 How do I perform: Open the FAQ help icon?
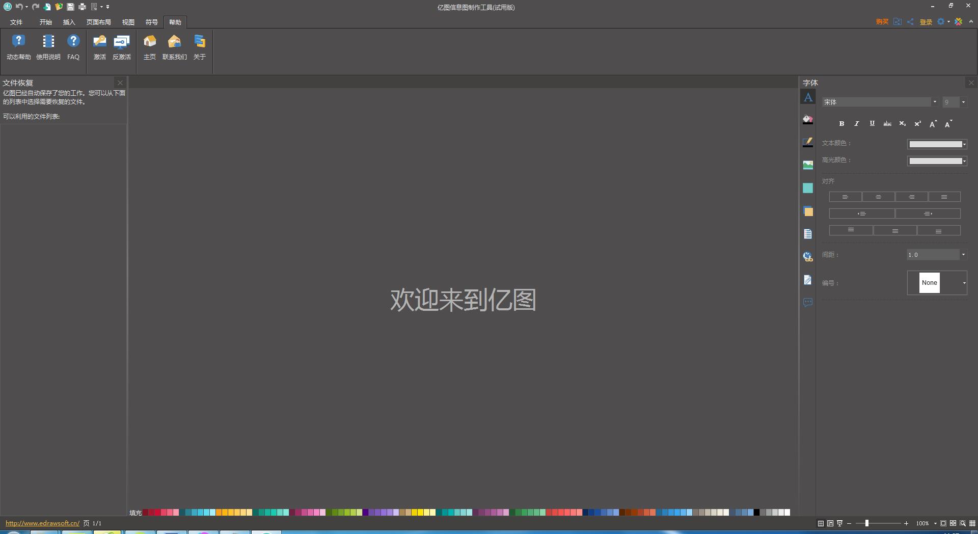point(73,47)
